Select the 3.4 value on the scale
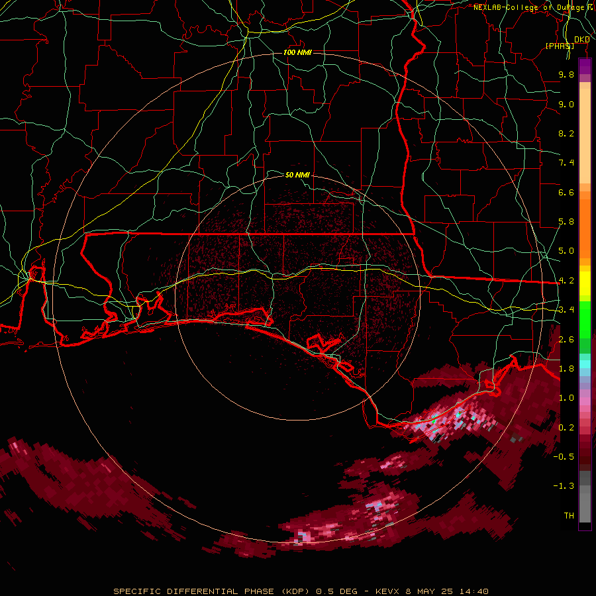Viewport: 596px width, 596px height. [x=566, y=310]
